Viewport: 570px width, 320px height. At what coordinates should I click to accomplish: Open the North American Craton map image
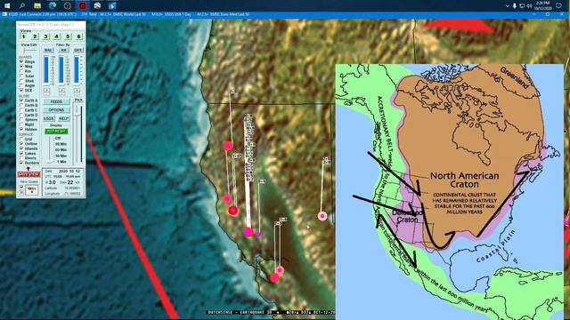click(x=449, y=192)
